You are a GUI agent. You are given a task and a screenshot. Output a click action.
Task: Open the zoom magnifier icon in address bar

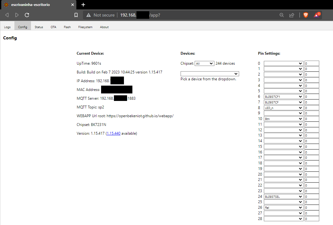coord(282,15)
